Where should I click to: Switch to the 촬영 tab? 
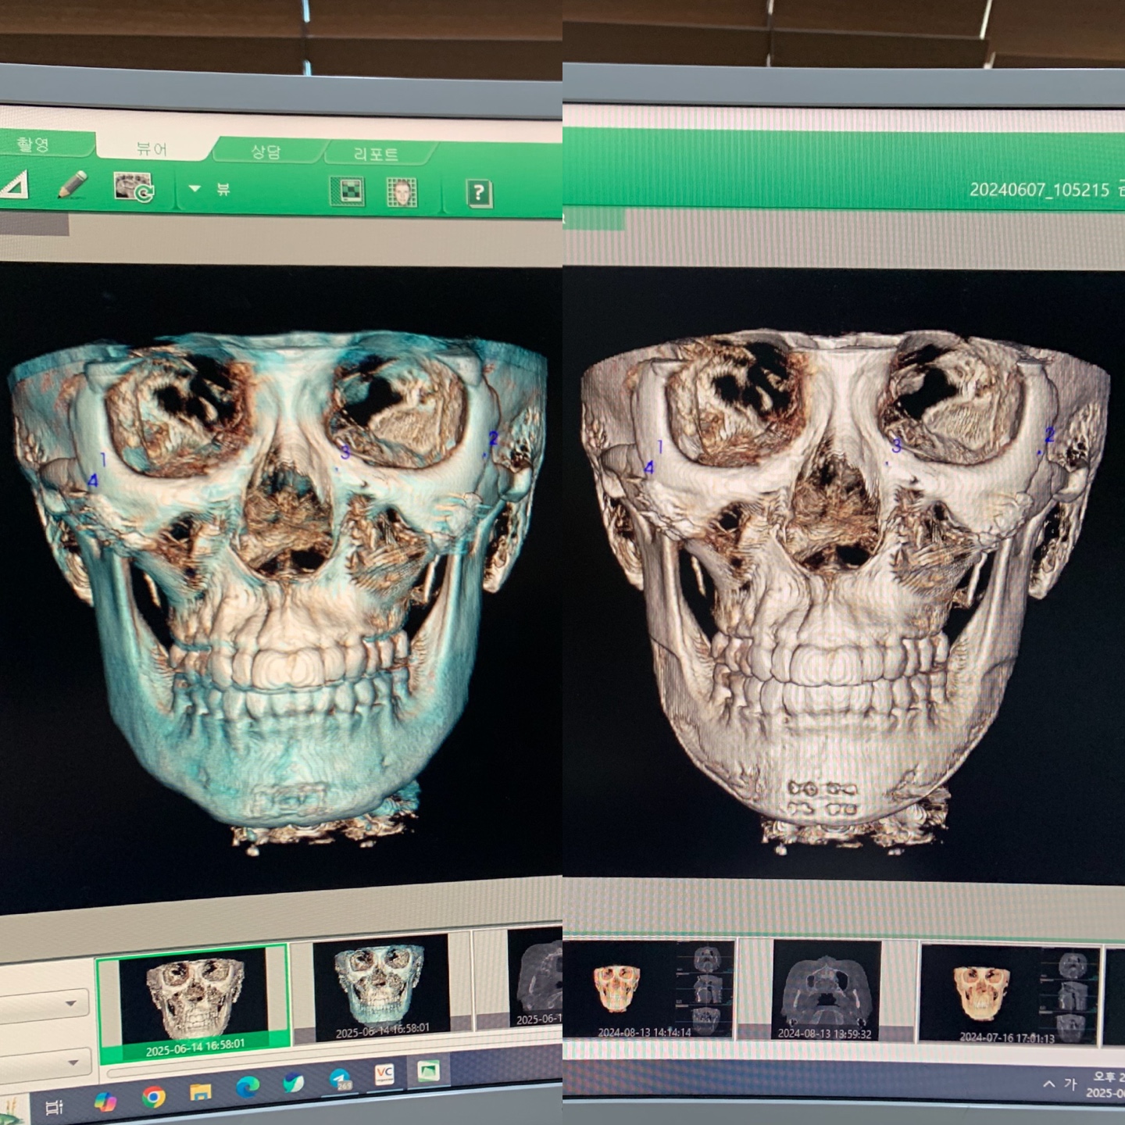point(34,145)
